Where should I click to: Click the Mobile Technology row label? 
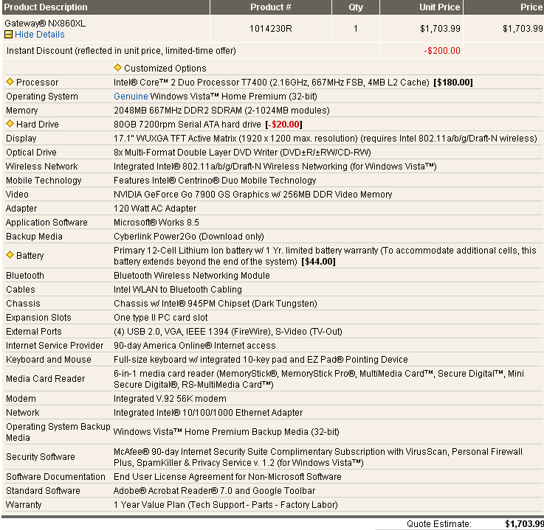(44, 181)
